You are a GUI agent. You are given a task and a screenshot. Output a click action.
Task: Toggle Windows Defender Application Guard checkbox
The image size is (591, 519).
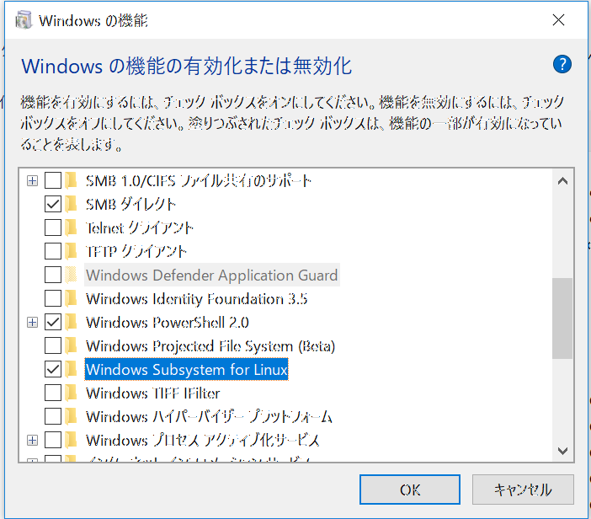click(x=53, y=275)
